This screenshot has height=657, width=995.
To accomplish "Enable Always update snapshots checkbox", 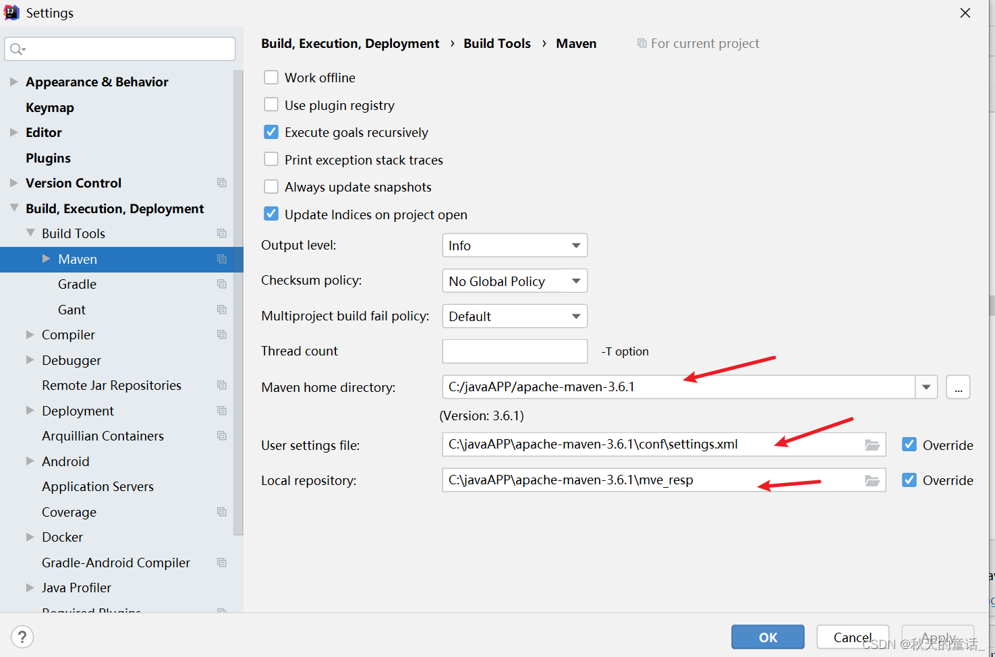I will (271, 187).
